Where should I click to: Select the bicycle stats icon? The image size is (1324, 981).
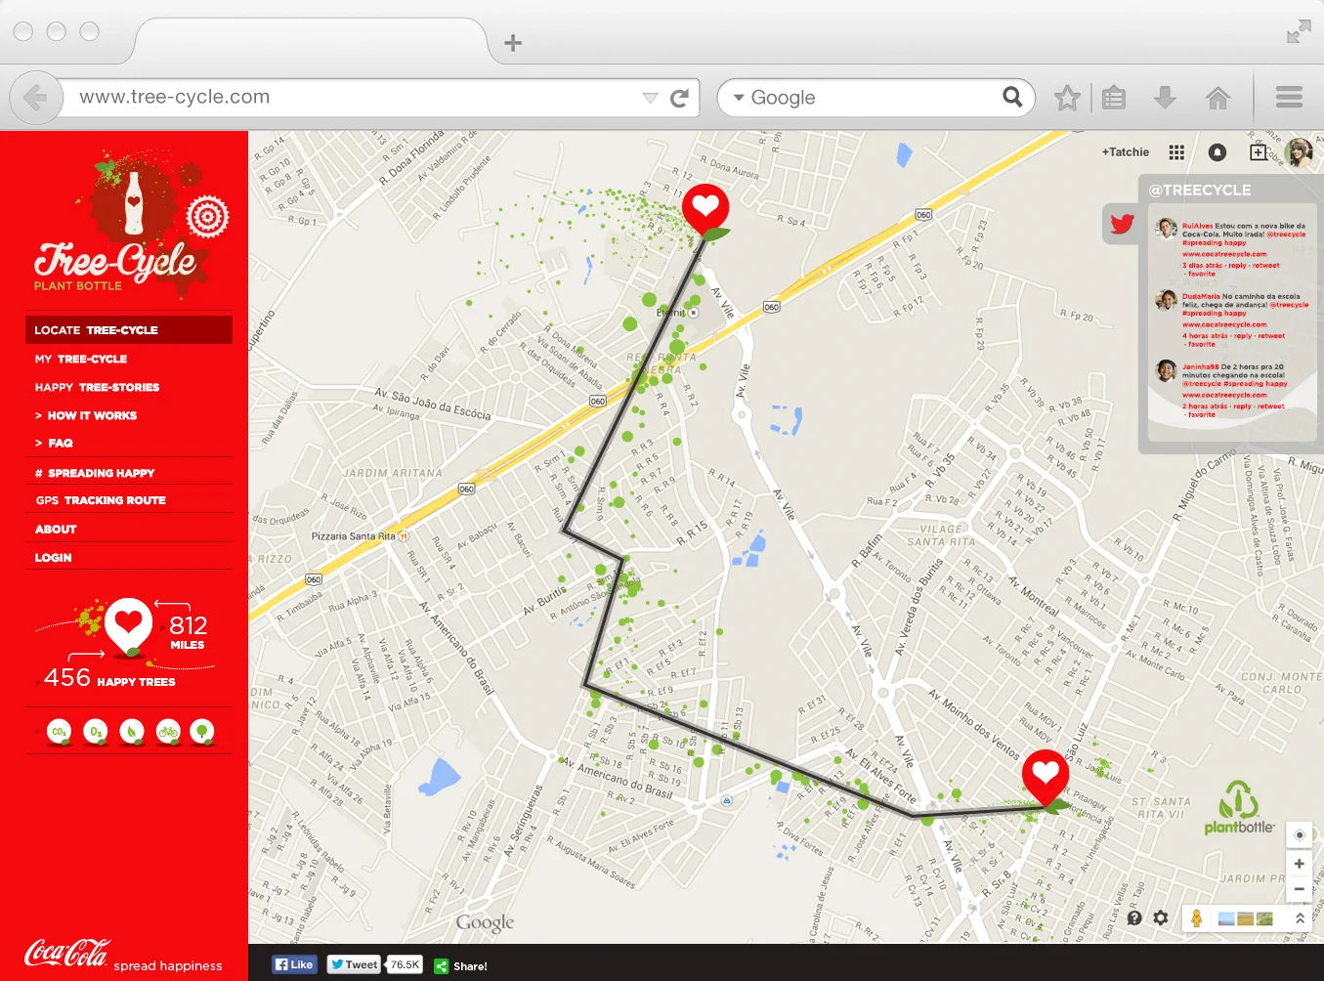pyautogui.click(x=168, y=732)
